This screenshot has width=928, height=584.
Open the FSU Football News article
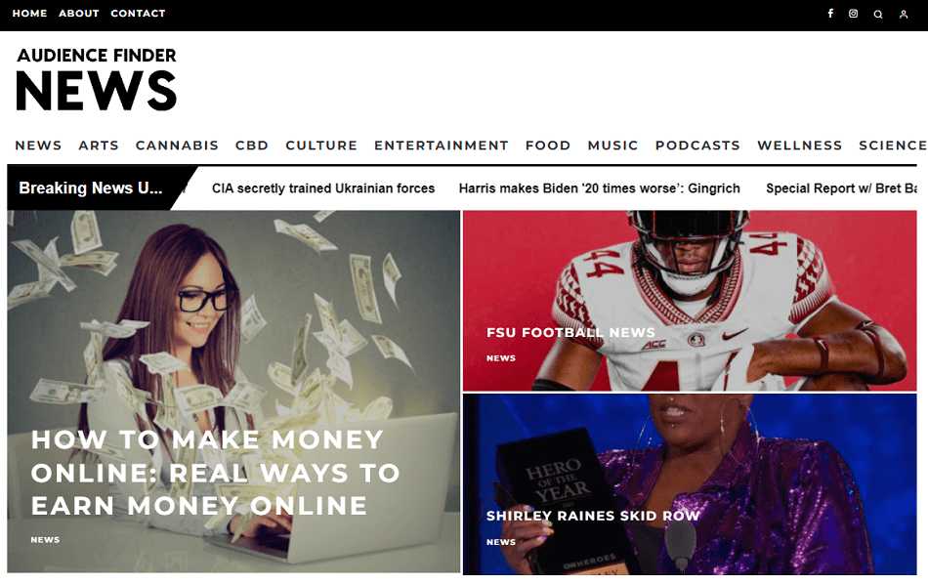tap(570, 333)
